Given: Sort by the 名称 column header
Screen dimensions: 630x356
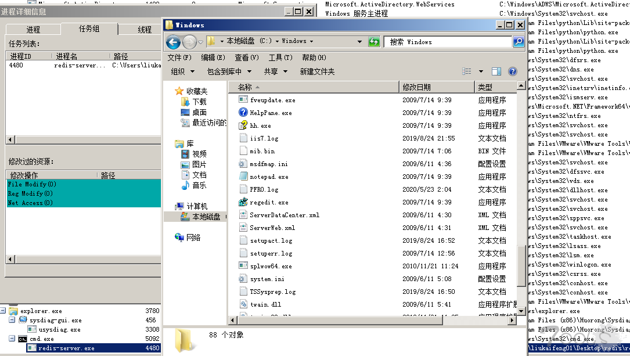Looking at the screenshot, I should (x=314, y=87).
